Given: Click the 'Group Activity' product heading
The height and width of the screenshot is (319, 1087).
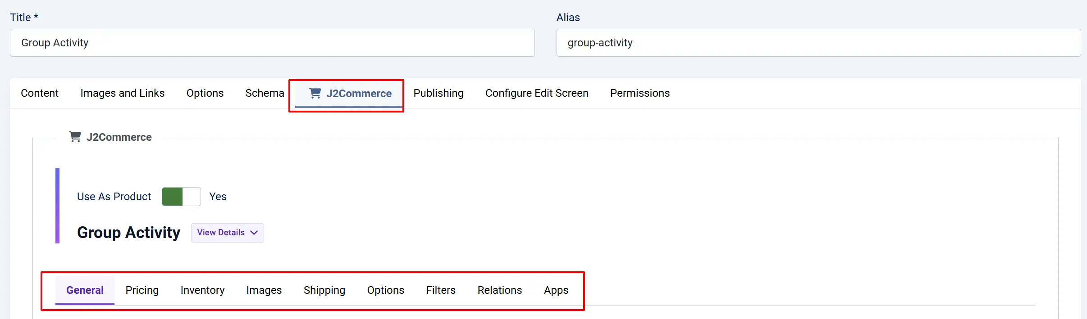Looking at the screenshot, I should 128,233.
